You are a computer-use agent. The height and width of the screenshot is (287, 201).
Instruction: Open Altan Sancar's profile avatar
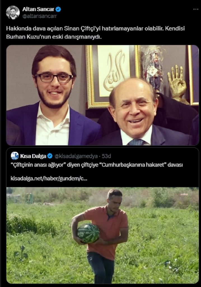13,12
